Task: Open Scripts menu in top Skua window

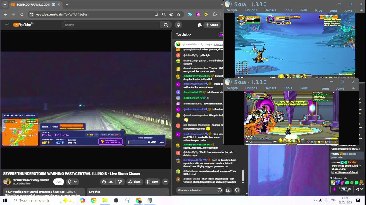Action: click(232, 10)
